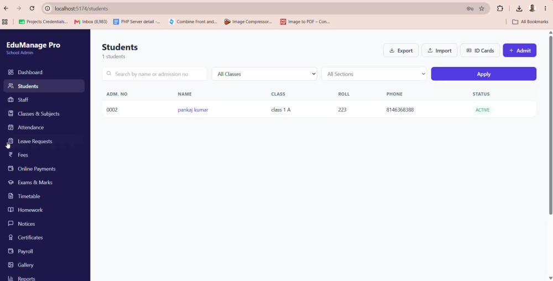The height and width of the screenshot is (281, 553).
Task: Apply the student filters
Action: (x=483, y=74)
